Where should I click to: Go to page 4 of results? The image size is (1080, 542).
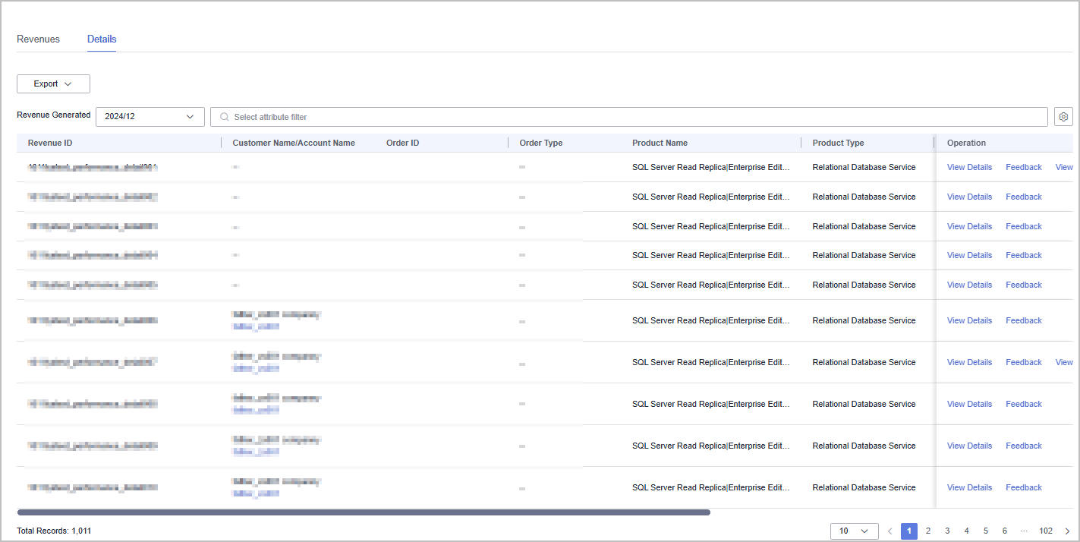(x=967, y=531)
